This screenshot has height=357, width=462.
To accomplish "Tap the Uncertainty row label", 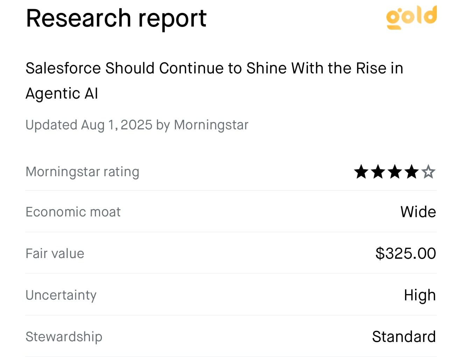I will (61, 295).
